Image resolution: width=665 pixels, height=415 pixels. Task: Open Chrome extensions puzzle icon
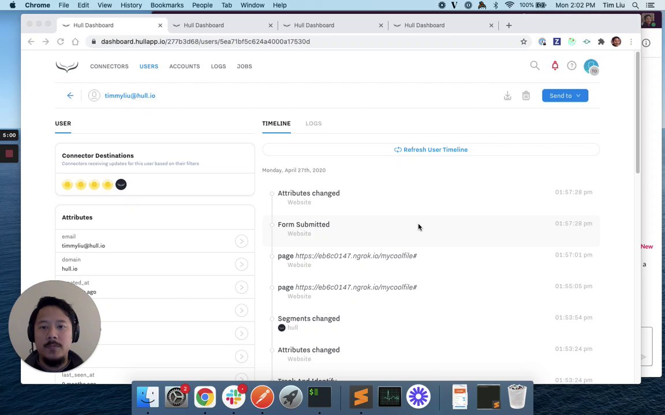click(x=601, y=41)
